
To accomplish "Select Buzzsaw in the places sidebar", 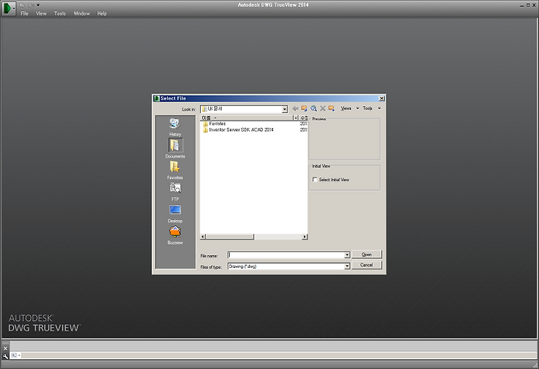I will [175, 235].
